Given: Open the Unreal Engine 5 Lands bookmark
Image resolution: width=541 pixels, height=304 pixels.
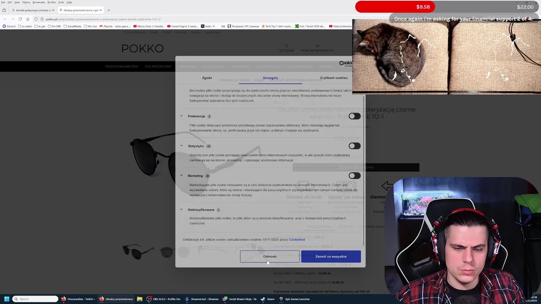Looking at the screenshot, I should (183, 26).
